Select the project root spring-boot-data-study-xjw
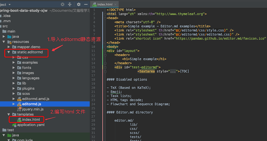Viewport: 267px width, 141px height. pos(24,10)
